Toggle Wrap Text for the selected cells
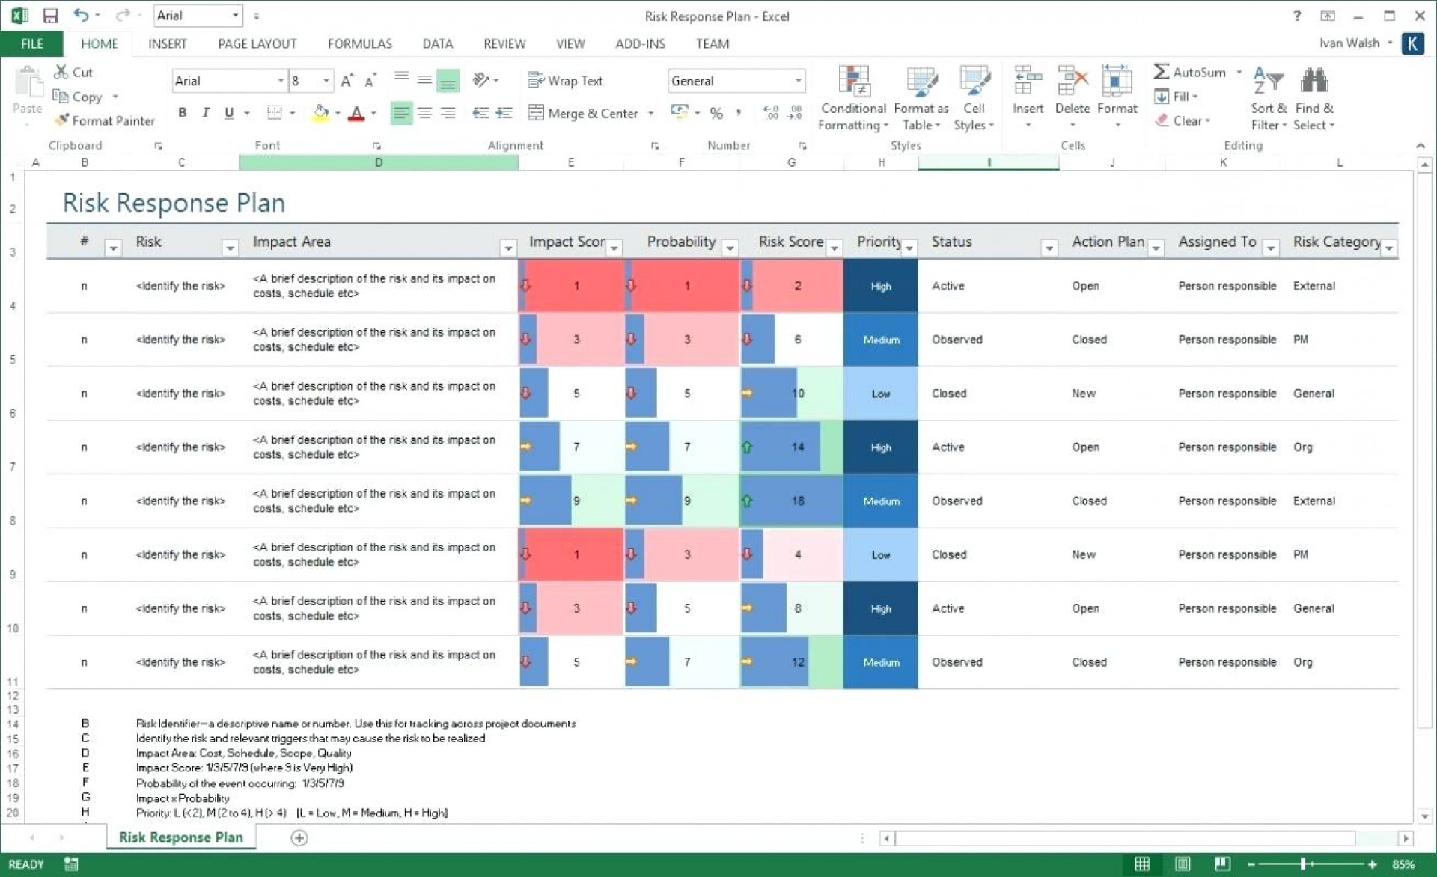 pyautogui.click(x=566, y=81)
